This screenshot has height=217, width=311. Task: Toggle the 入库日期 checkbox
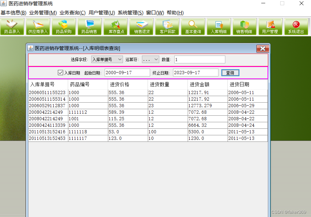[x=60, y=73]
